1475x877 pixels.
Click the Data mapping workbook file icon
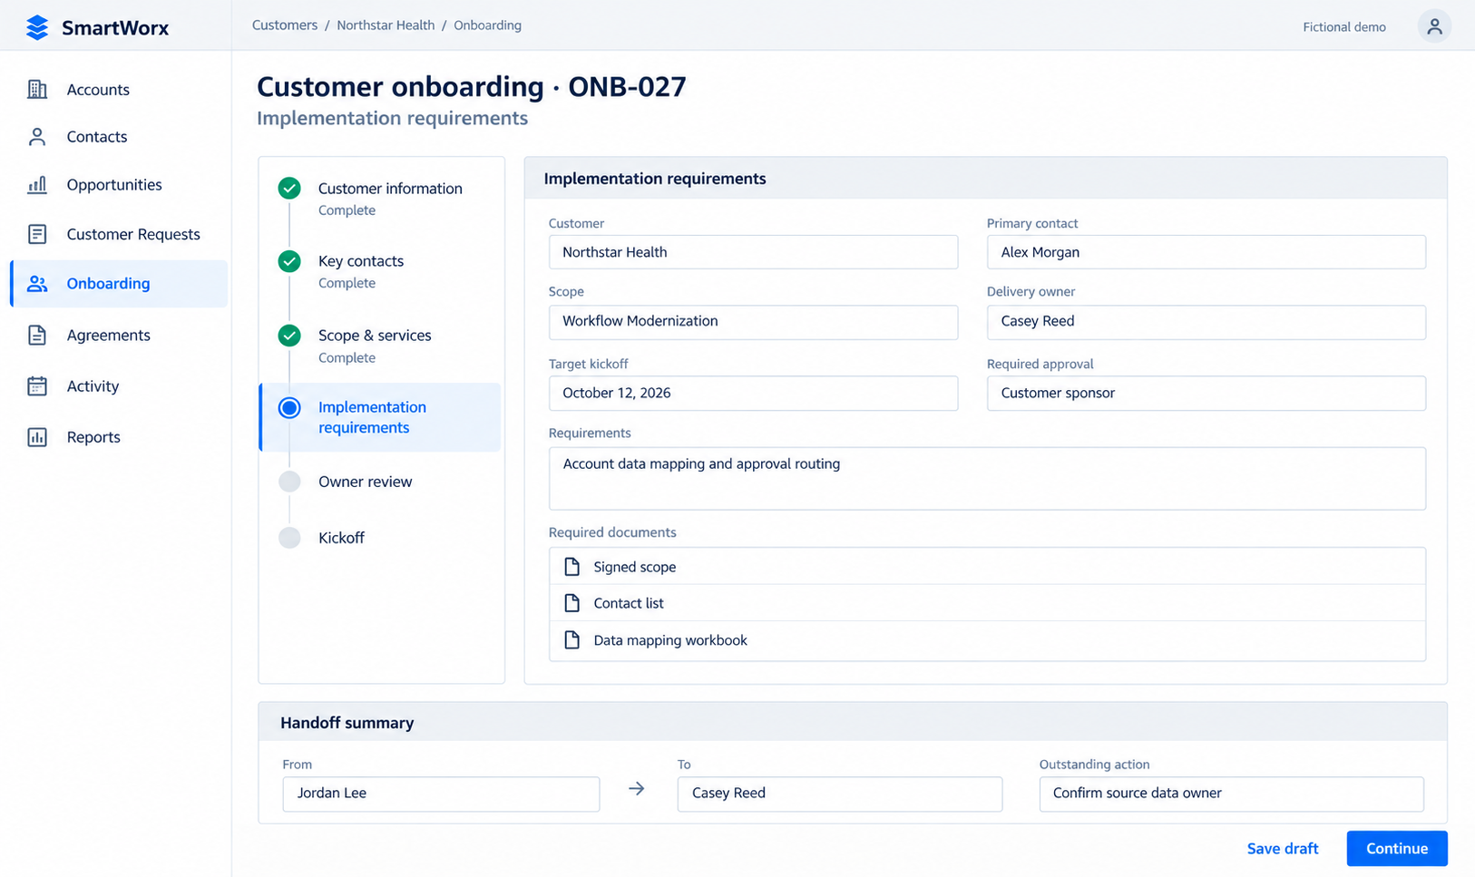coord(571,640)
